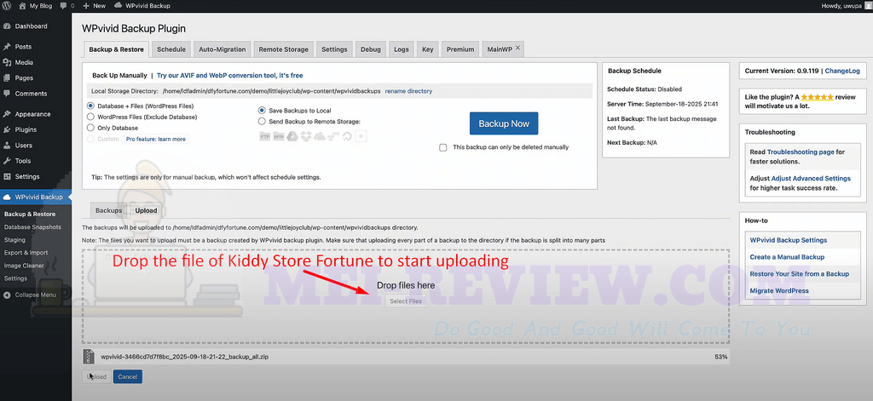Click the SFTP remote storage icon

pos(277,135)
